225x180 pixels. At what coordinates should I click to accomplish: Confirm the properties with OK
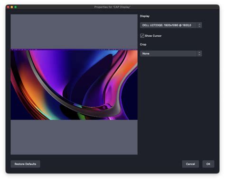pos(208,164)
